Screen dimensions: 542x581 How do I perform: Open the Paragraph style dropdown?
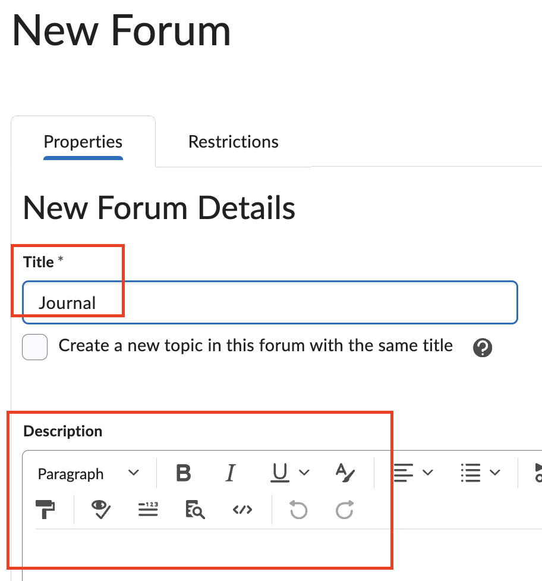click(89, 473)
